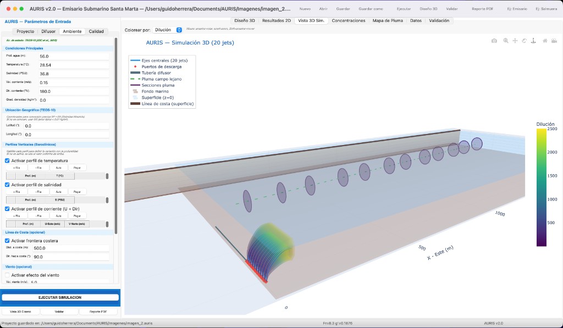Open the Concentraciones tab
Viewport: 563px width, 328px height.
click(348, 21)
